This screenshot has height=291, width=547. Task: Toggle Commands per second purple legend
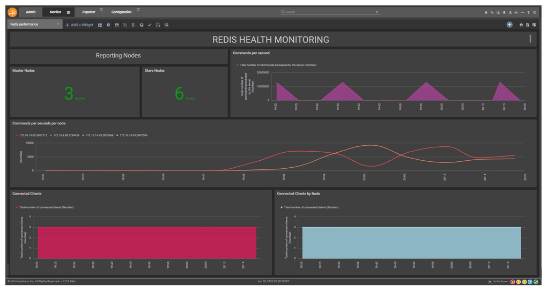[277, 65]
